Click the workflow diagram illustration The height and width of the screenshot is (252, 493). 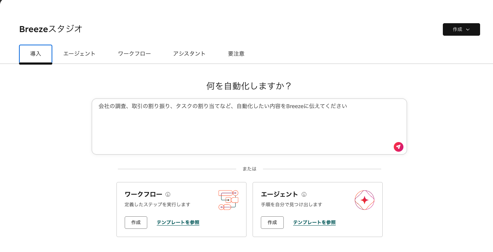point(228,200)
